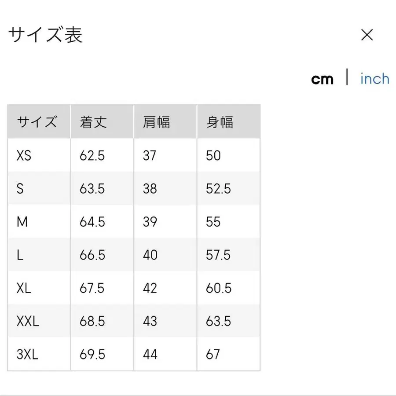Click the 40 shoulder width for size L

point(151,255)
